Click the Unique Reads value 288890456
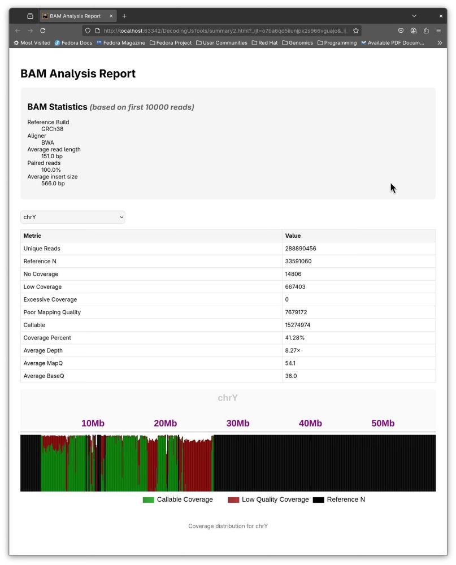456x565 pixels. [301, 249]
